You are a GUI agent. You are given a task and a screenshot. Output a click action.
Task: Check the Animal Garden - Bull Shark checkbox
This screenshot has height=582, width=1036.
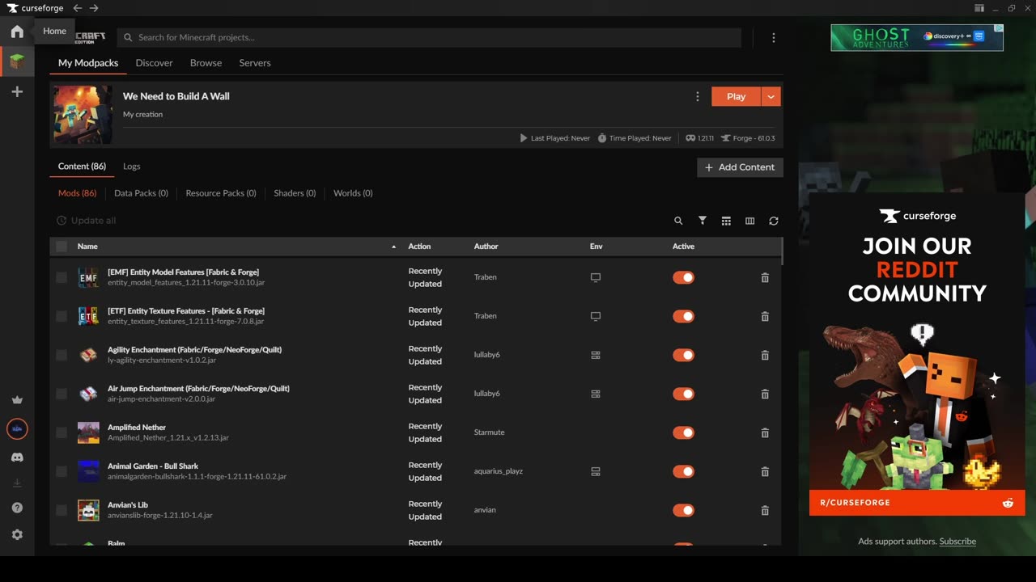(x=62, y=471)
